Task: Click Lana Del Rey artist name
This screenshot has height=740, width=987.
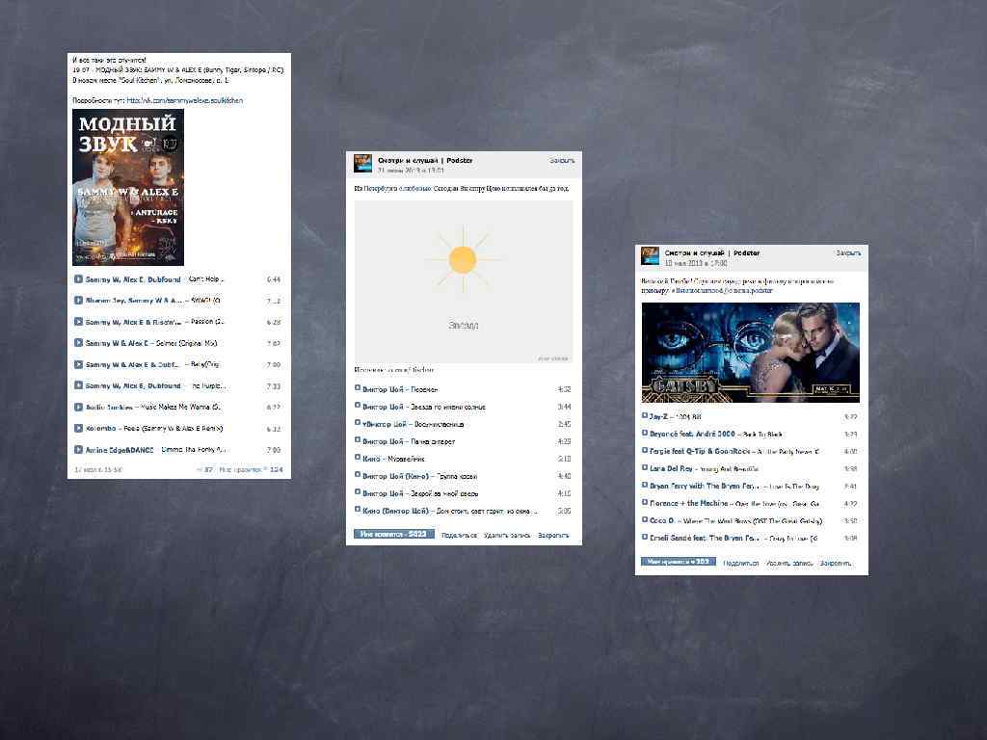Action: coord(671,468)
